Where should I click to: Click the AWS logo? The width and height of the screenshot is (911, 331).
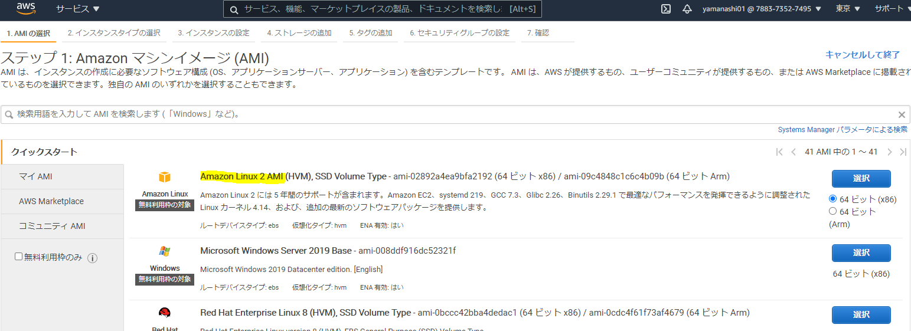tap(27, 9)
